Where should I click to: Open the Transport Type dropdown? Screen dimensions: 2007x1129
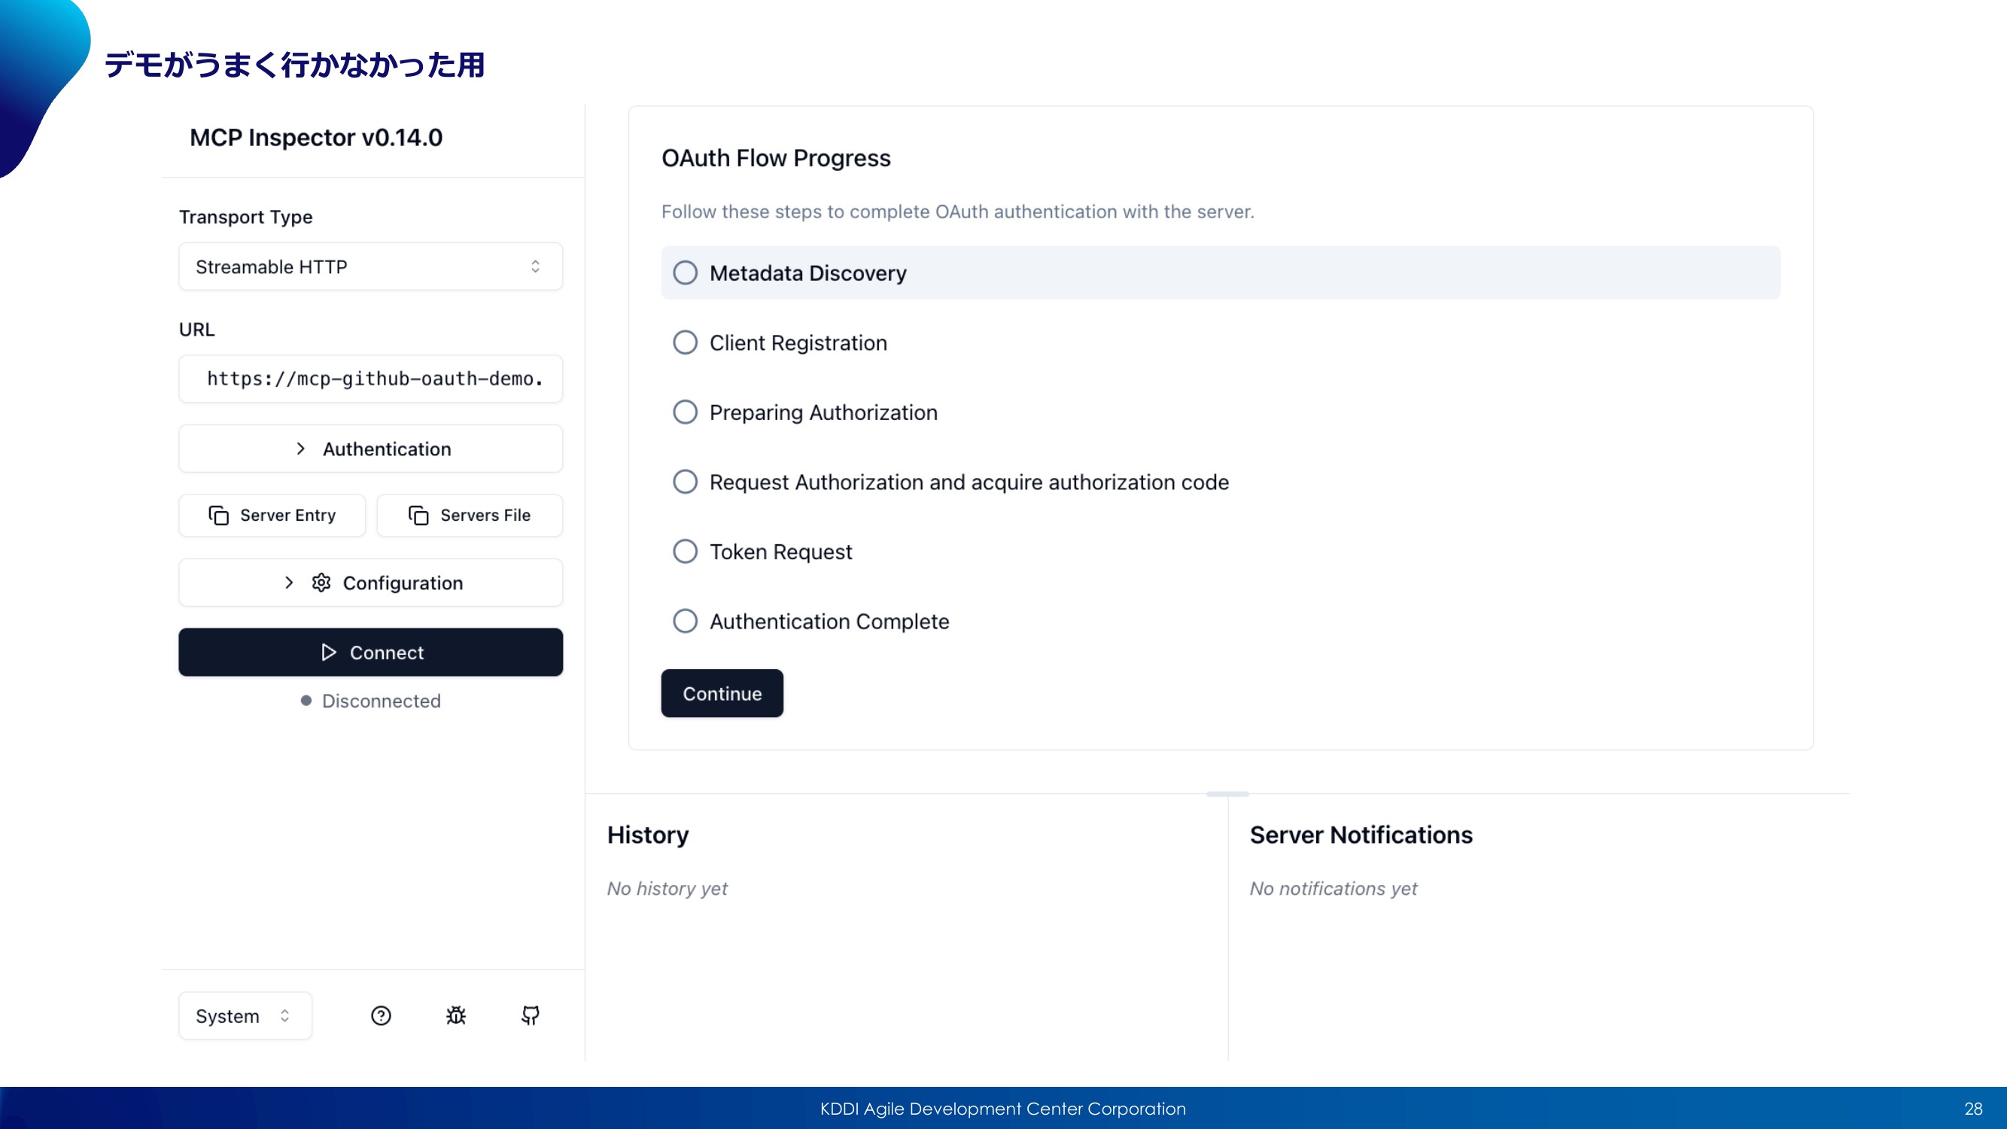point(371,266)
